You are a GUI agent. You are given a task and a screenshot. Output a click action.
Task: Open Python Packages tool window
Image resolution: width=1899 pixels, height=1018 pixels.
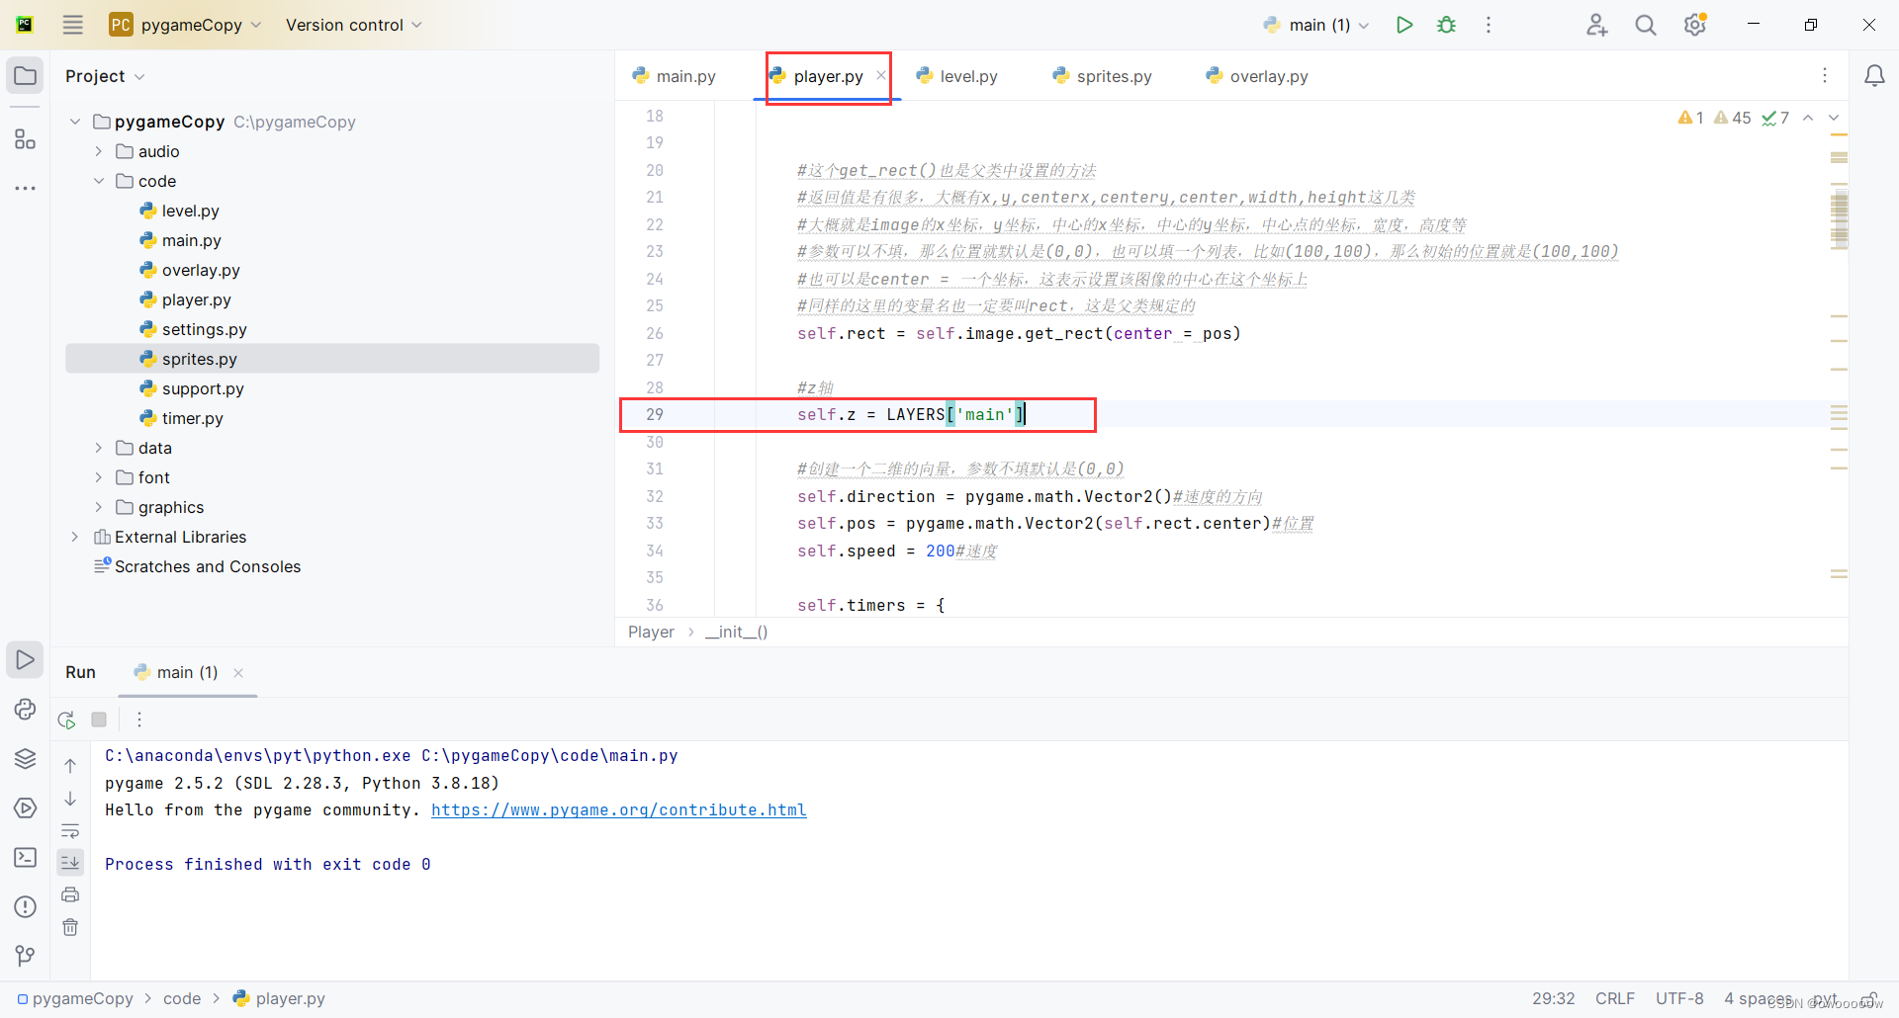tap(25, 709)
